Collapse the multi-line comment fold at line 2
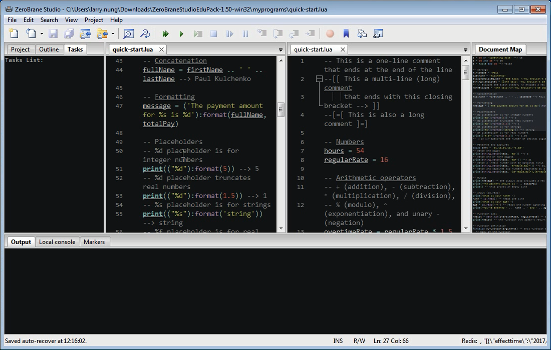Screen dimensions: 551x350 (319, 79)
